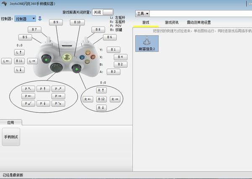
Task: Click the L up arrow button
Action: pos(19,52)
